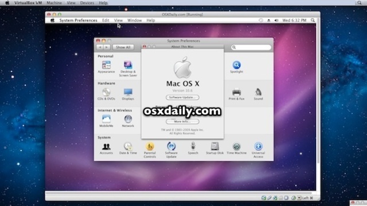Viewport: 367px width, 206px height.
Task: Close the About This Mac window
Action: 145,46
